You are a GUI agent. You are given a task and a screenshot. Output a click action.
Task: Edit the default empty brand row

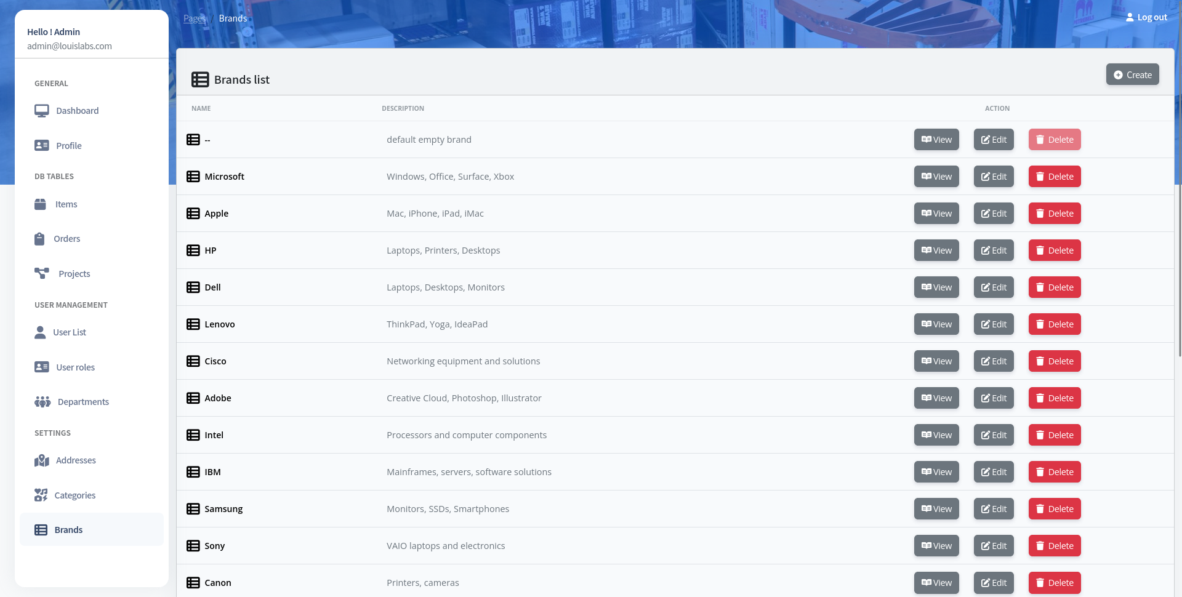994,140
